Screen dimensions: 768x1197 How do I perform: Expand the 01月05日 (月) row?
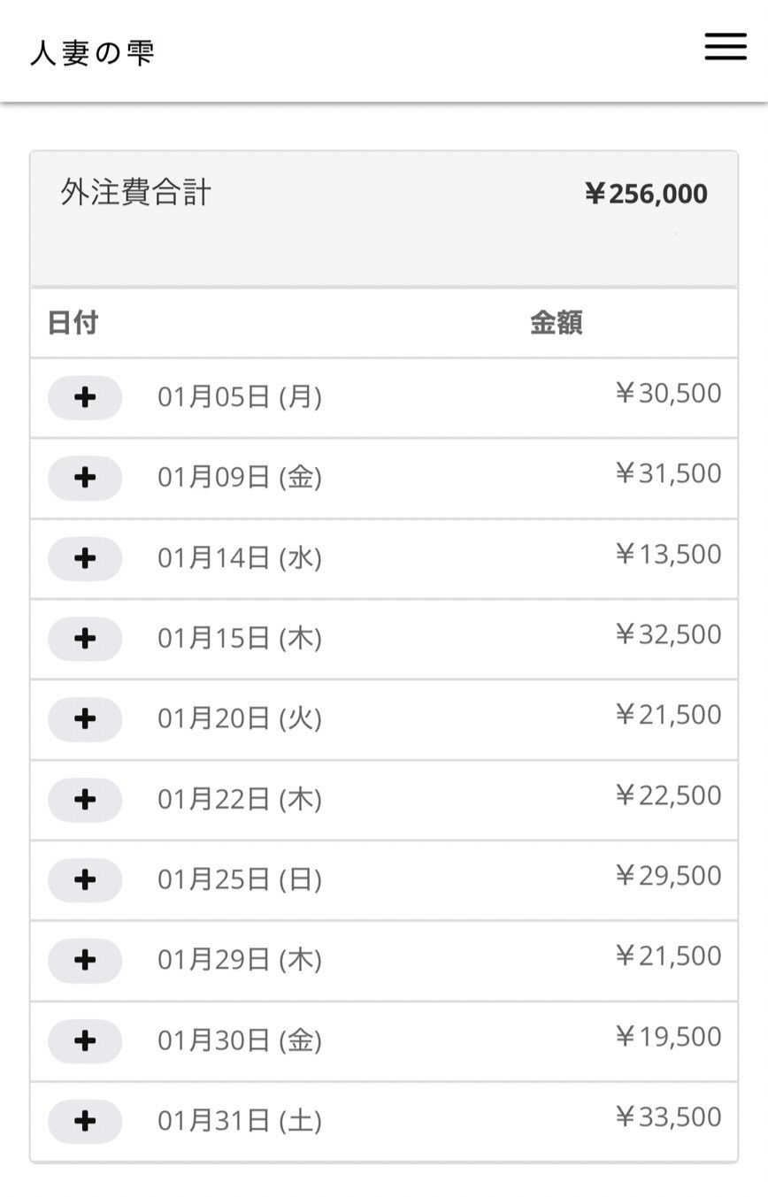85,397
